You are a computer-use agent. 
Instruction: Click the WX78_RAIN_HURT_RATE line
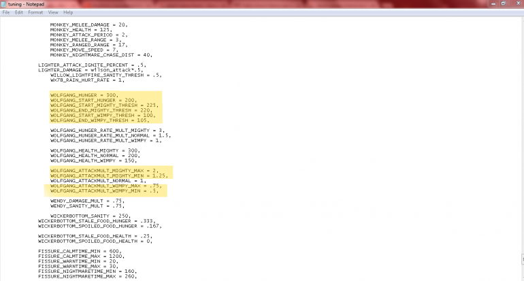tap(87, 80)
